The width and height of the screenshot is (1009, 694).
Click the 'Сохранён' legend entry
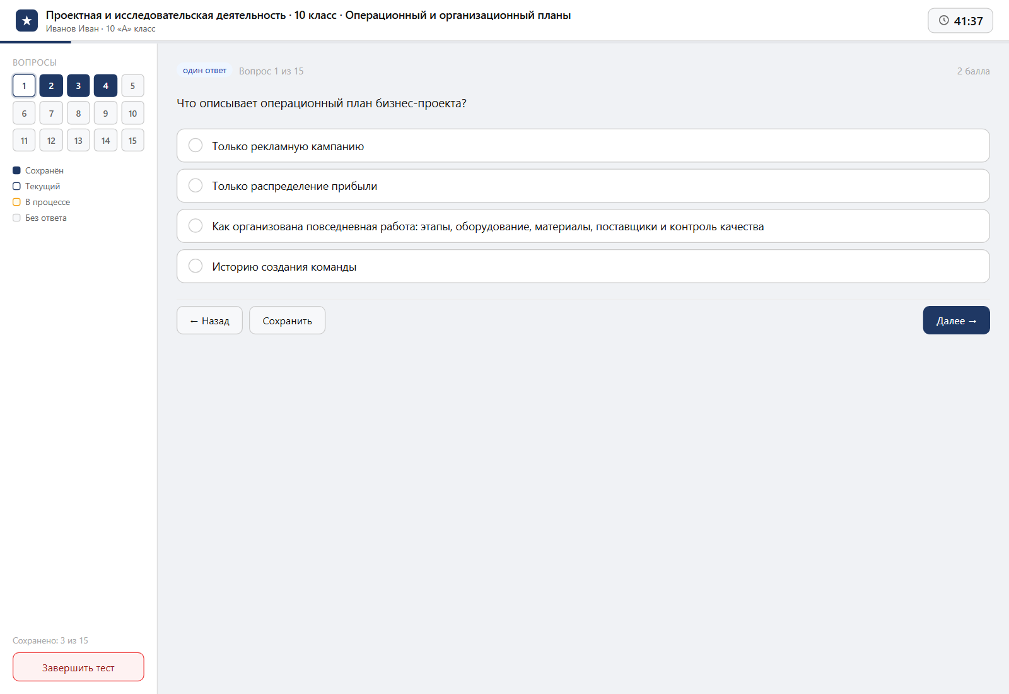38,170
